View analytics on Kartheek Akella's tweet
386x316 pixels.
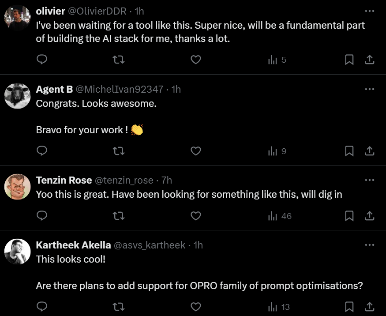coord(279,307)
